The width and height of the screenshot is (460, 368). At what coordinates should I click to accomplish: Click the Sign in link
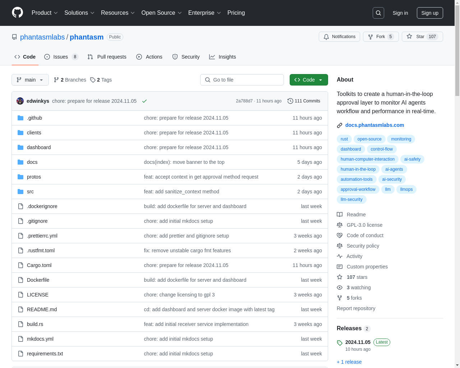tap(400, 13)
